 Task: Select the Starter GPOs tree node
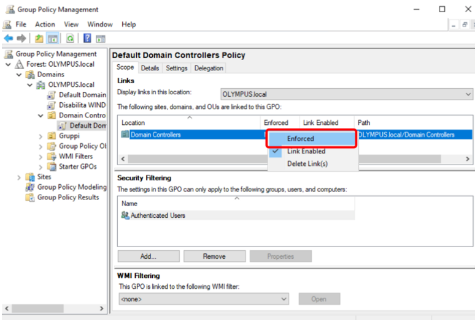(x=77, y=166)
